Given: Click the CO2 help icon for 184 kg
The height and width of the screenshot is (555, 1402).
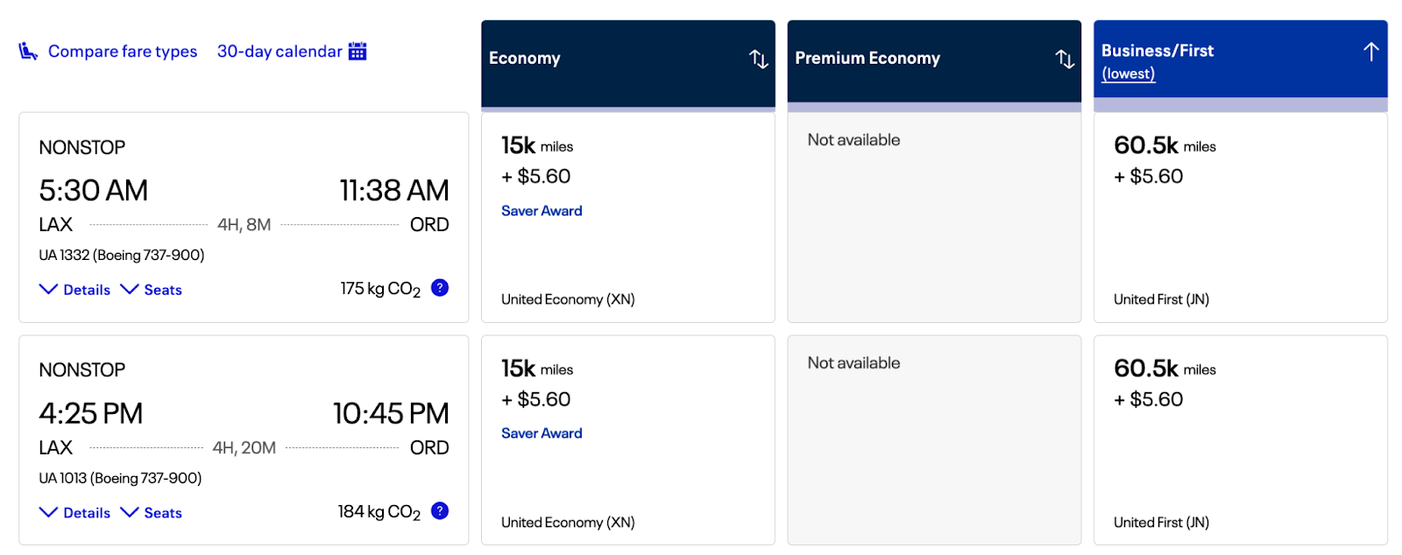Looking at the screenshot, I should (440, 510).
